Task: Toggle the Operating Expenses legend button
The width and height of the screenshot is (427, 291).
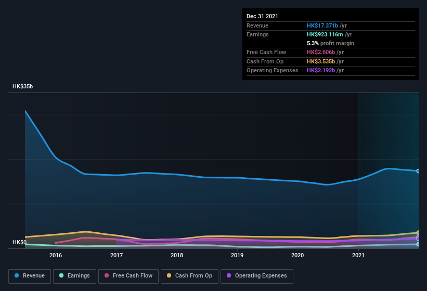Action: tap(257, 276)
